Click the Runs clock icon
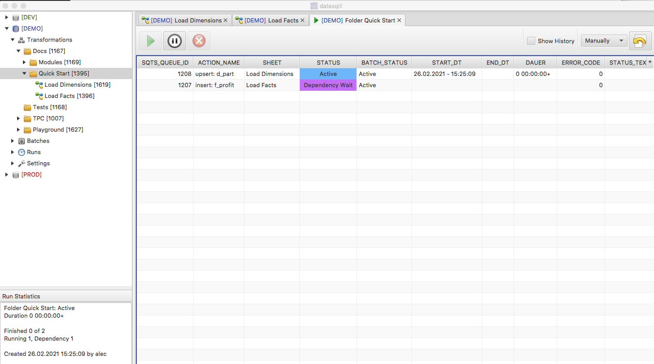This screenshot has height=364, width=654. 22,152
